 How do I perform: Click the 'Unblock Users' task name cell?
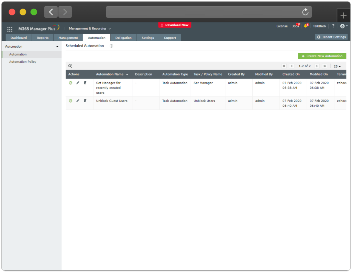[x=204, y=101]
